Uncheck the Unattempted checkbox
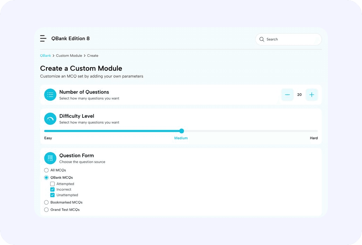The height and width of the screenshot is (245, 362). 52,195
